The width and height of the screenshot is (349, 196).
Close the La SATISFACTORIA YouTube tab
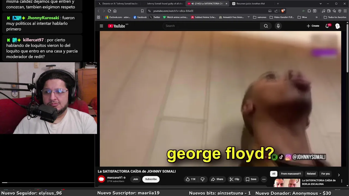(226, 4)
